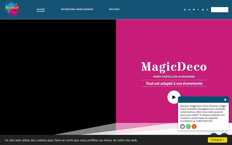This screenshot has width=232, height=145.
Task: Accept cookies with the Compris ! button
Action: coord(217,140)
